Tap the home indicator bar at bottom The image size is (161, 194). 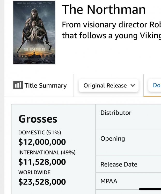click(150, 189)
